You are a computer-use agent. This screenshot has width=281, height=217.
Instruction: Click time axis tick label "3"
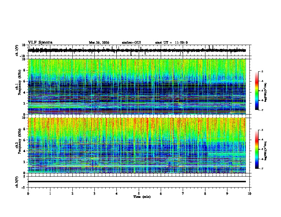[x=94, y=194]
